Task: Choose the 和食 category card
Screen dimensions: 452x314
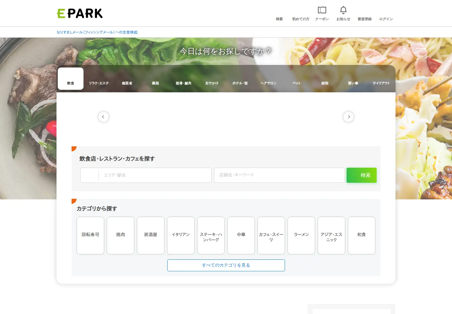Action: pyautogui.click(x=362, y=235)
